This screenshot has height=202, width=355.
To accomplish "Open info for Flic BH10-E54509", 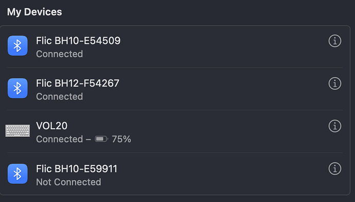I will (x=334, y=41).
